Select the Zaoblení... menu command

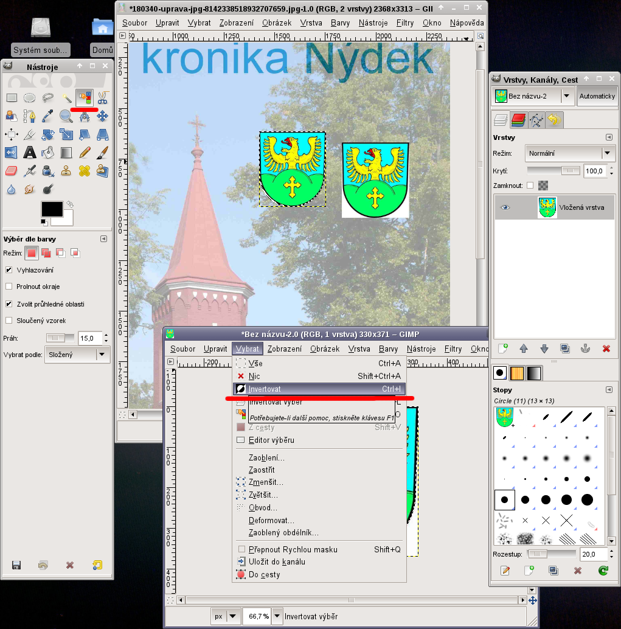tap(319, 457)
